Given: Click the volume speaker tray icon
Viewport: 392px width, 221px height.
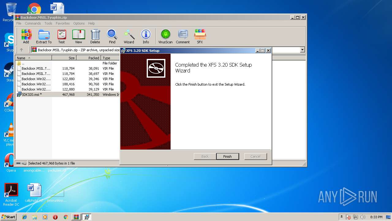Looking at the screenshot, I should click(x=363, y=217).
